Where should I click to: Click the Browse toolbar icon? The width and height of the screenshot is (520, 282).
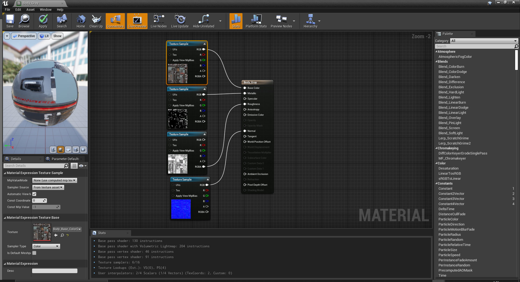(24, 21)
